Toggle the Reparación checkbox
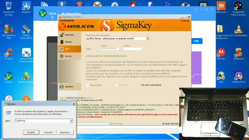 tap(87, 85)
